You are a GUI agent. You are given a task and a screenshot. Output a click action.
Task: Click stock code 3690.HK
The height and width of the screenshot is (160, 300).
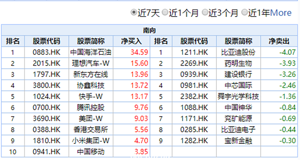(x=46, y=118)
